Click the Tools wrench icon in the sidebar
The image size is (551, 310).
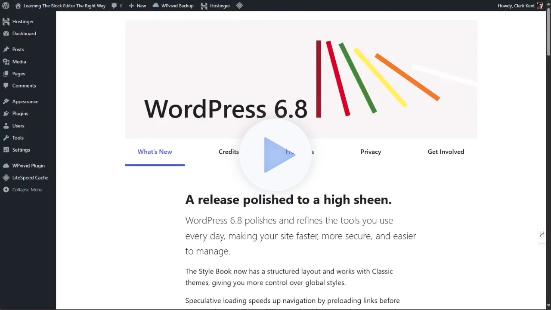click(6, 138)
